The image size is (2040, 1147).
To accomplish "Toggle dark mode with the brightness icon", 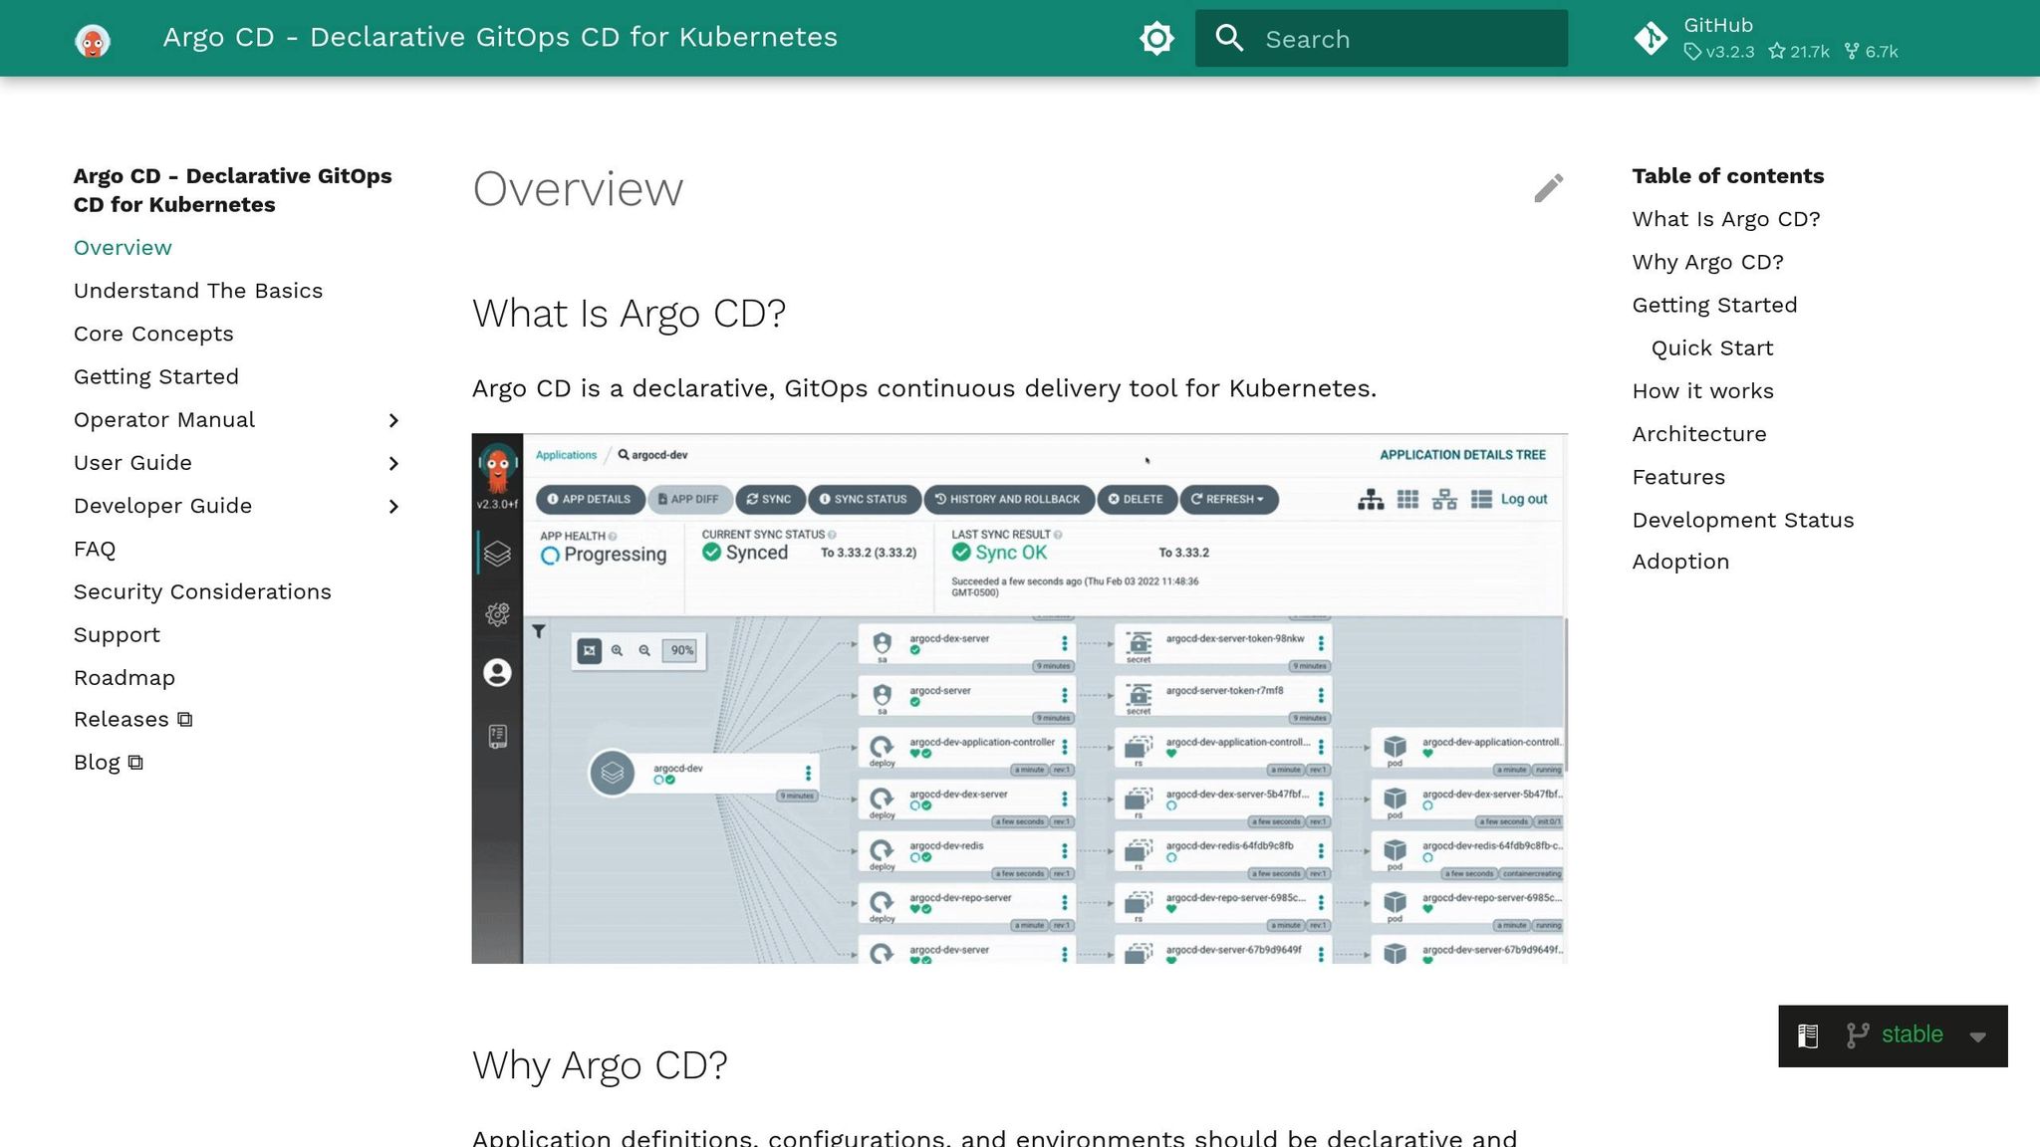I will pyautogui.click(x=1156, y=38).
